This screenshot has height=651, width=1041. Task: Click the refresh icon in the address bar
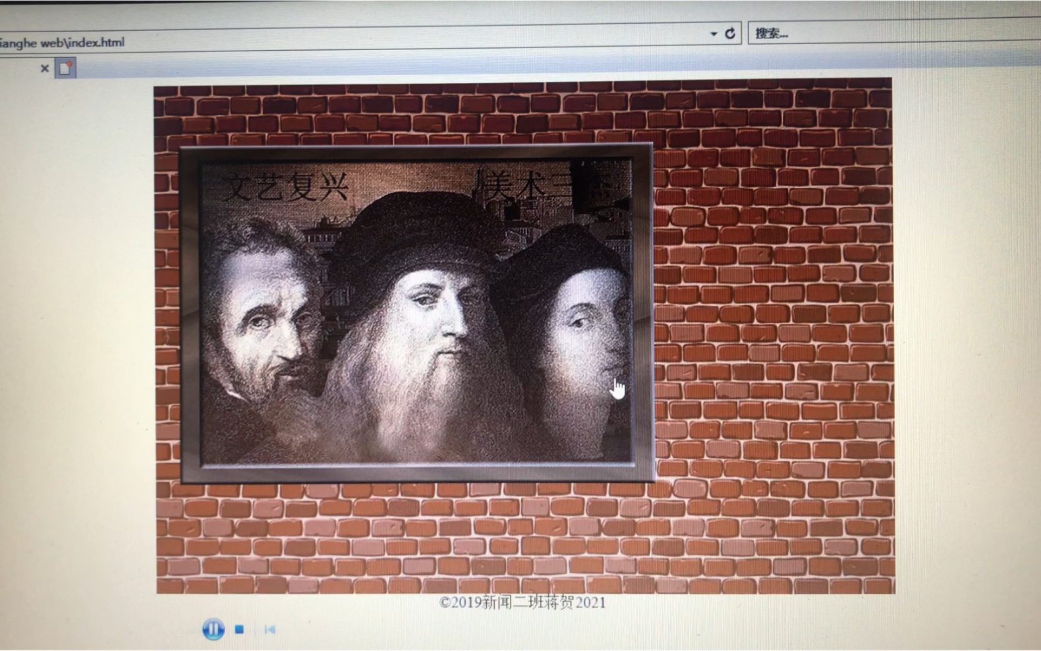[729, 33]
